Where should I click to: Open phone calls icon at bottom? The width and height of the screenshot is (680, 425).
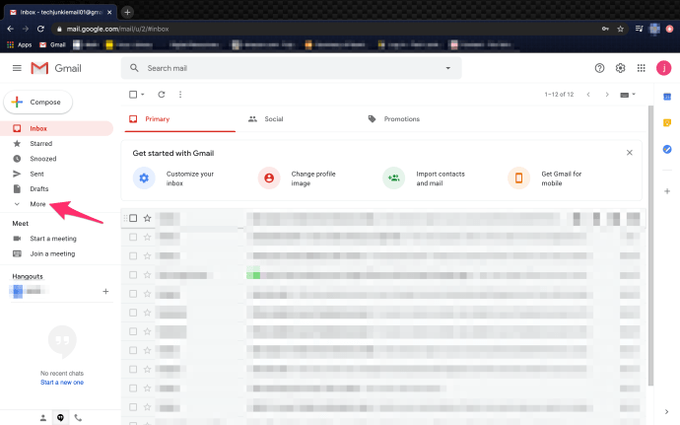78,418
